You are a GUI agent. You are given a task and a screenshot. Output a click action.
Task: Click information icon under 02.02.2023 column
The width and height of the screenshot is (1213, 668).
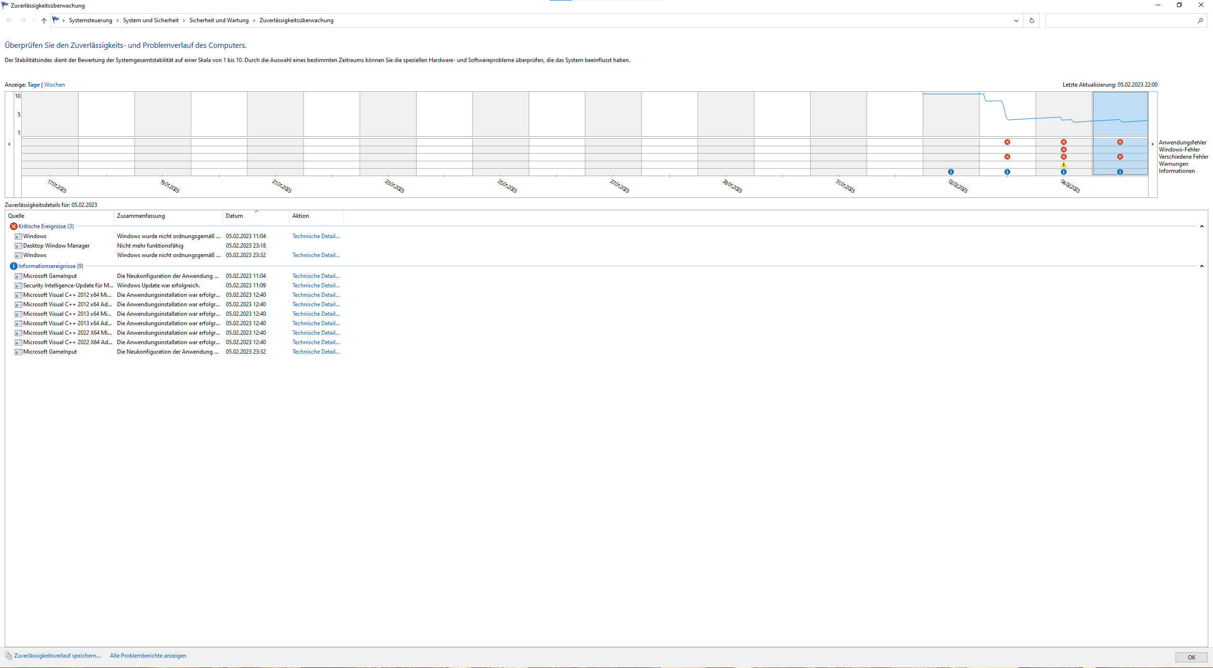(x=950, y=172)
